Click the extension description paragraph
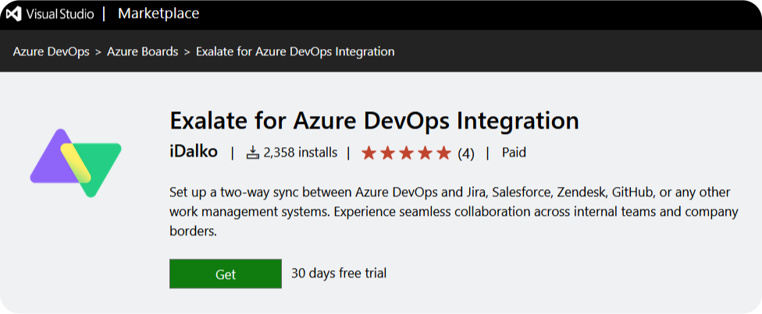The height and width of the screenshot is (314, 762). pyautogui.click(x=454, y=212)
